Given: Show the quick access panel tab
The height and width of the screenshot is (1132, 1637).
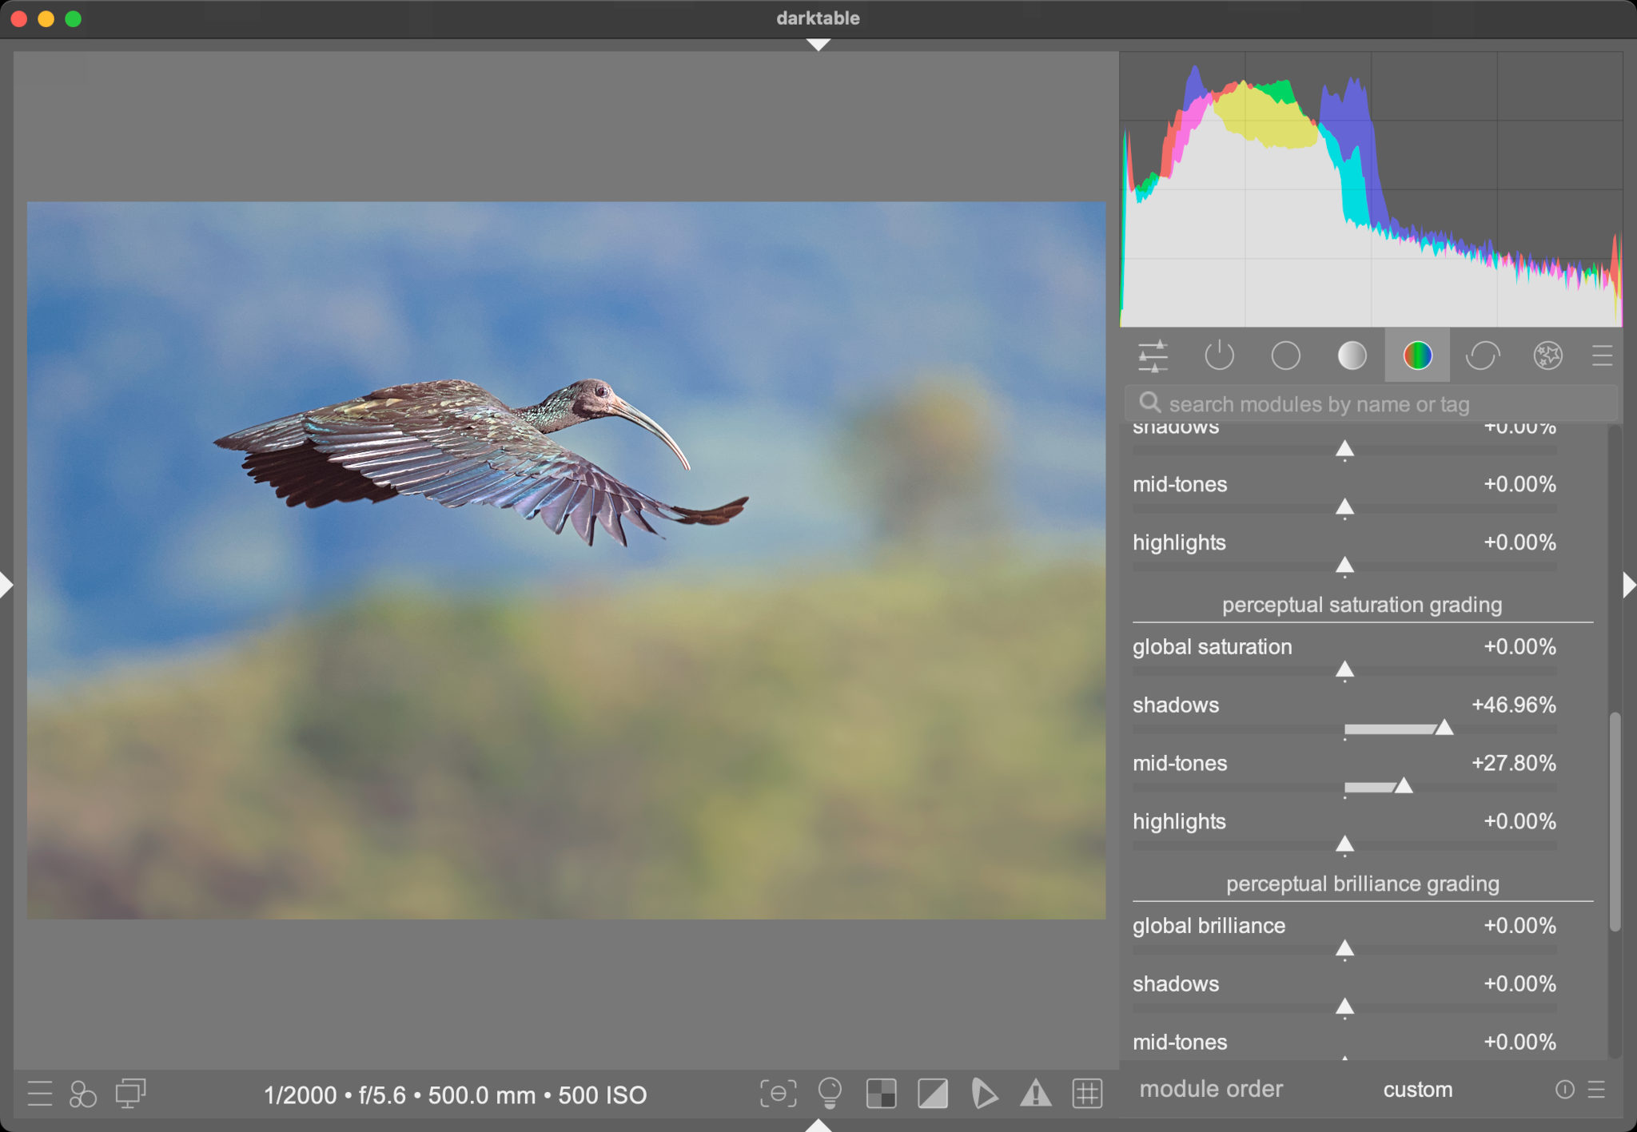Looking at the screenshot, I should click(x=1153, y=355).
